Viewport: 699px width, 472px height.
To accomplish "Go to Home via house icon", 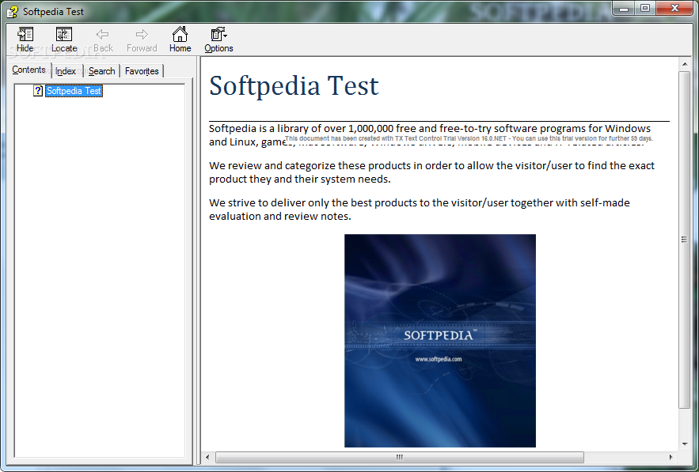I will coord(180,40).
